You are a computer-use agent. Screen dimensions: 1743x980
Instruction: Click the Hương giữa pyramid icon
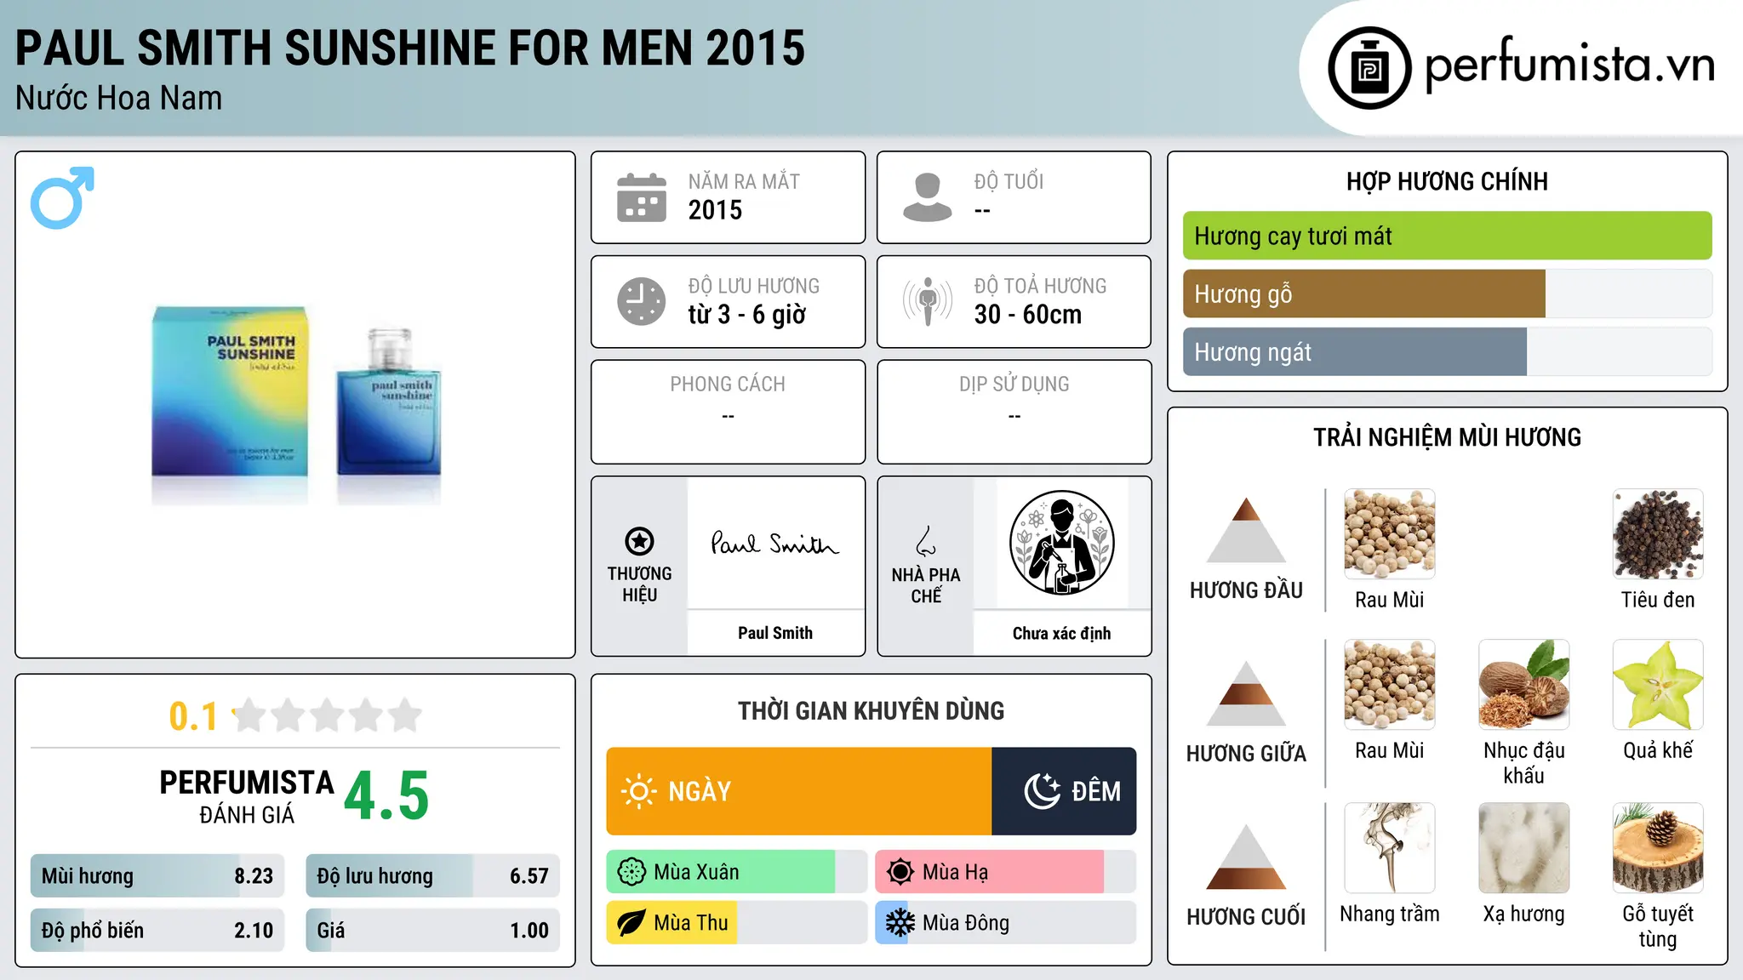[x=1246, y=693]
